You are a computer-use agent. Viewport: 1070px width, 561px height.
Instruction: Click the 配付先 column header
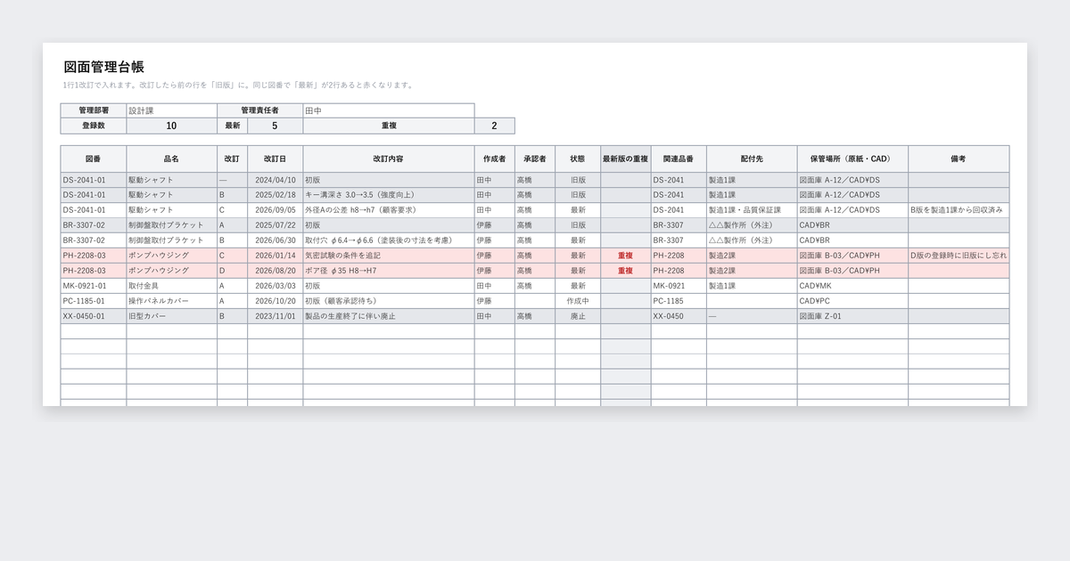pyautogui.click(x=752, y=159)
